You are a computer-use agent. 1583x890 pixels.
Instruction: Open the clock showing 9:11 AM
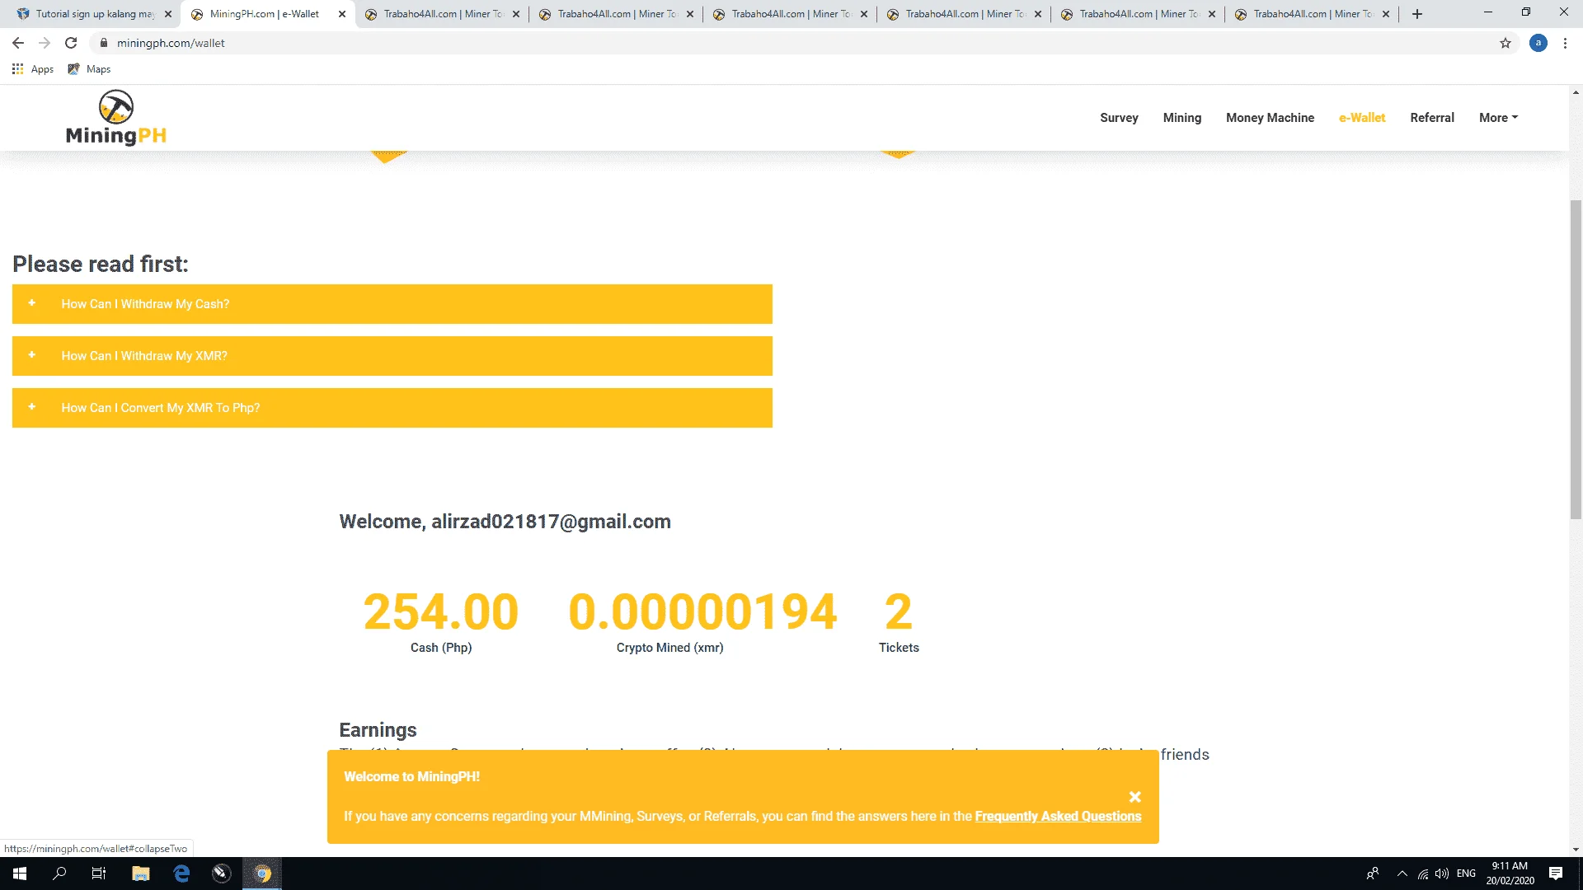coord(1510,874)
